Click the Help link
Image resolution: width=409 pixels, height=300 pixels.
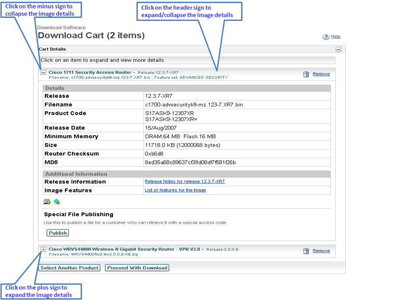tap(335, 37)
